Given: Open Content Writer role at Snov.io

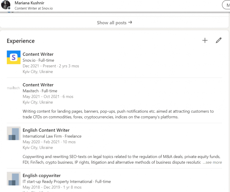Looking at the screenshot, I should (38, 54).
